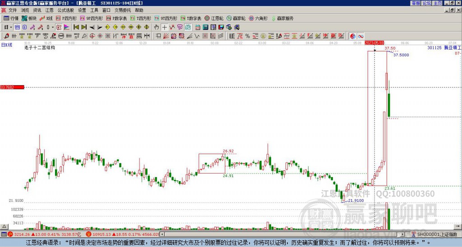Jump to the first bar icon

[x=76, y=27]
